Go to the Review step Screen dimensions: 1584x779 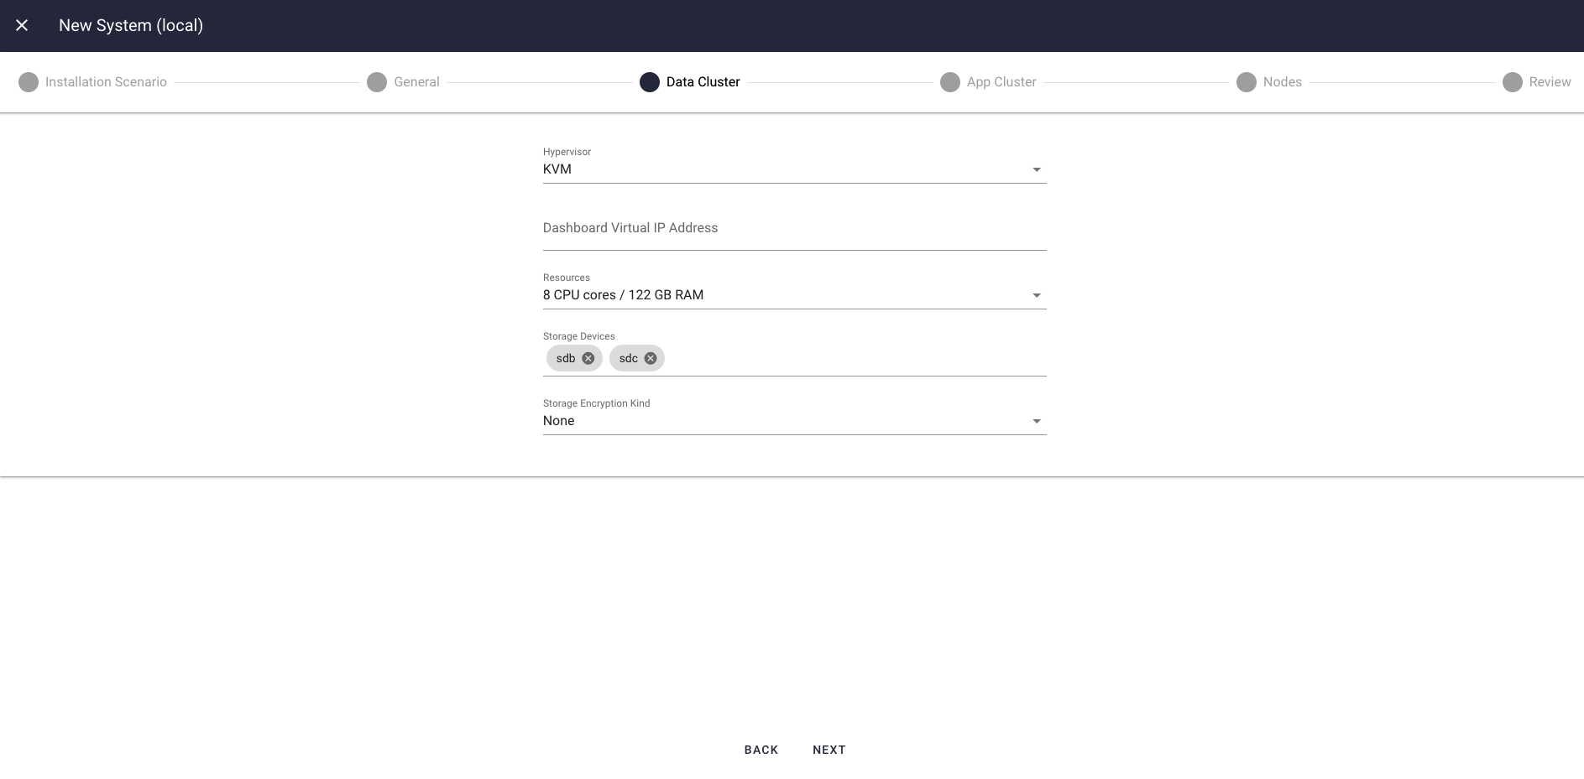(x=1537, y=82)
